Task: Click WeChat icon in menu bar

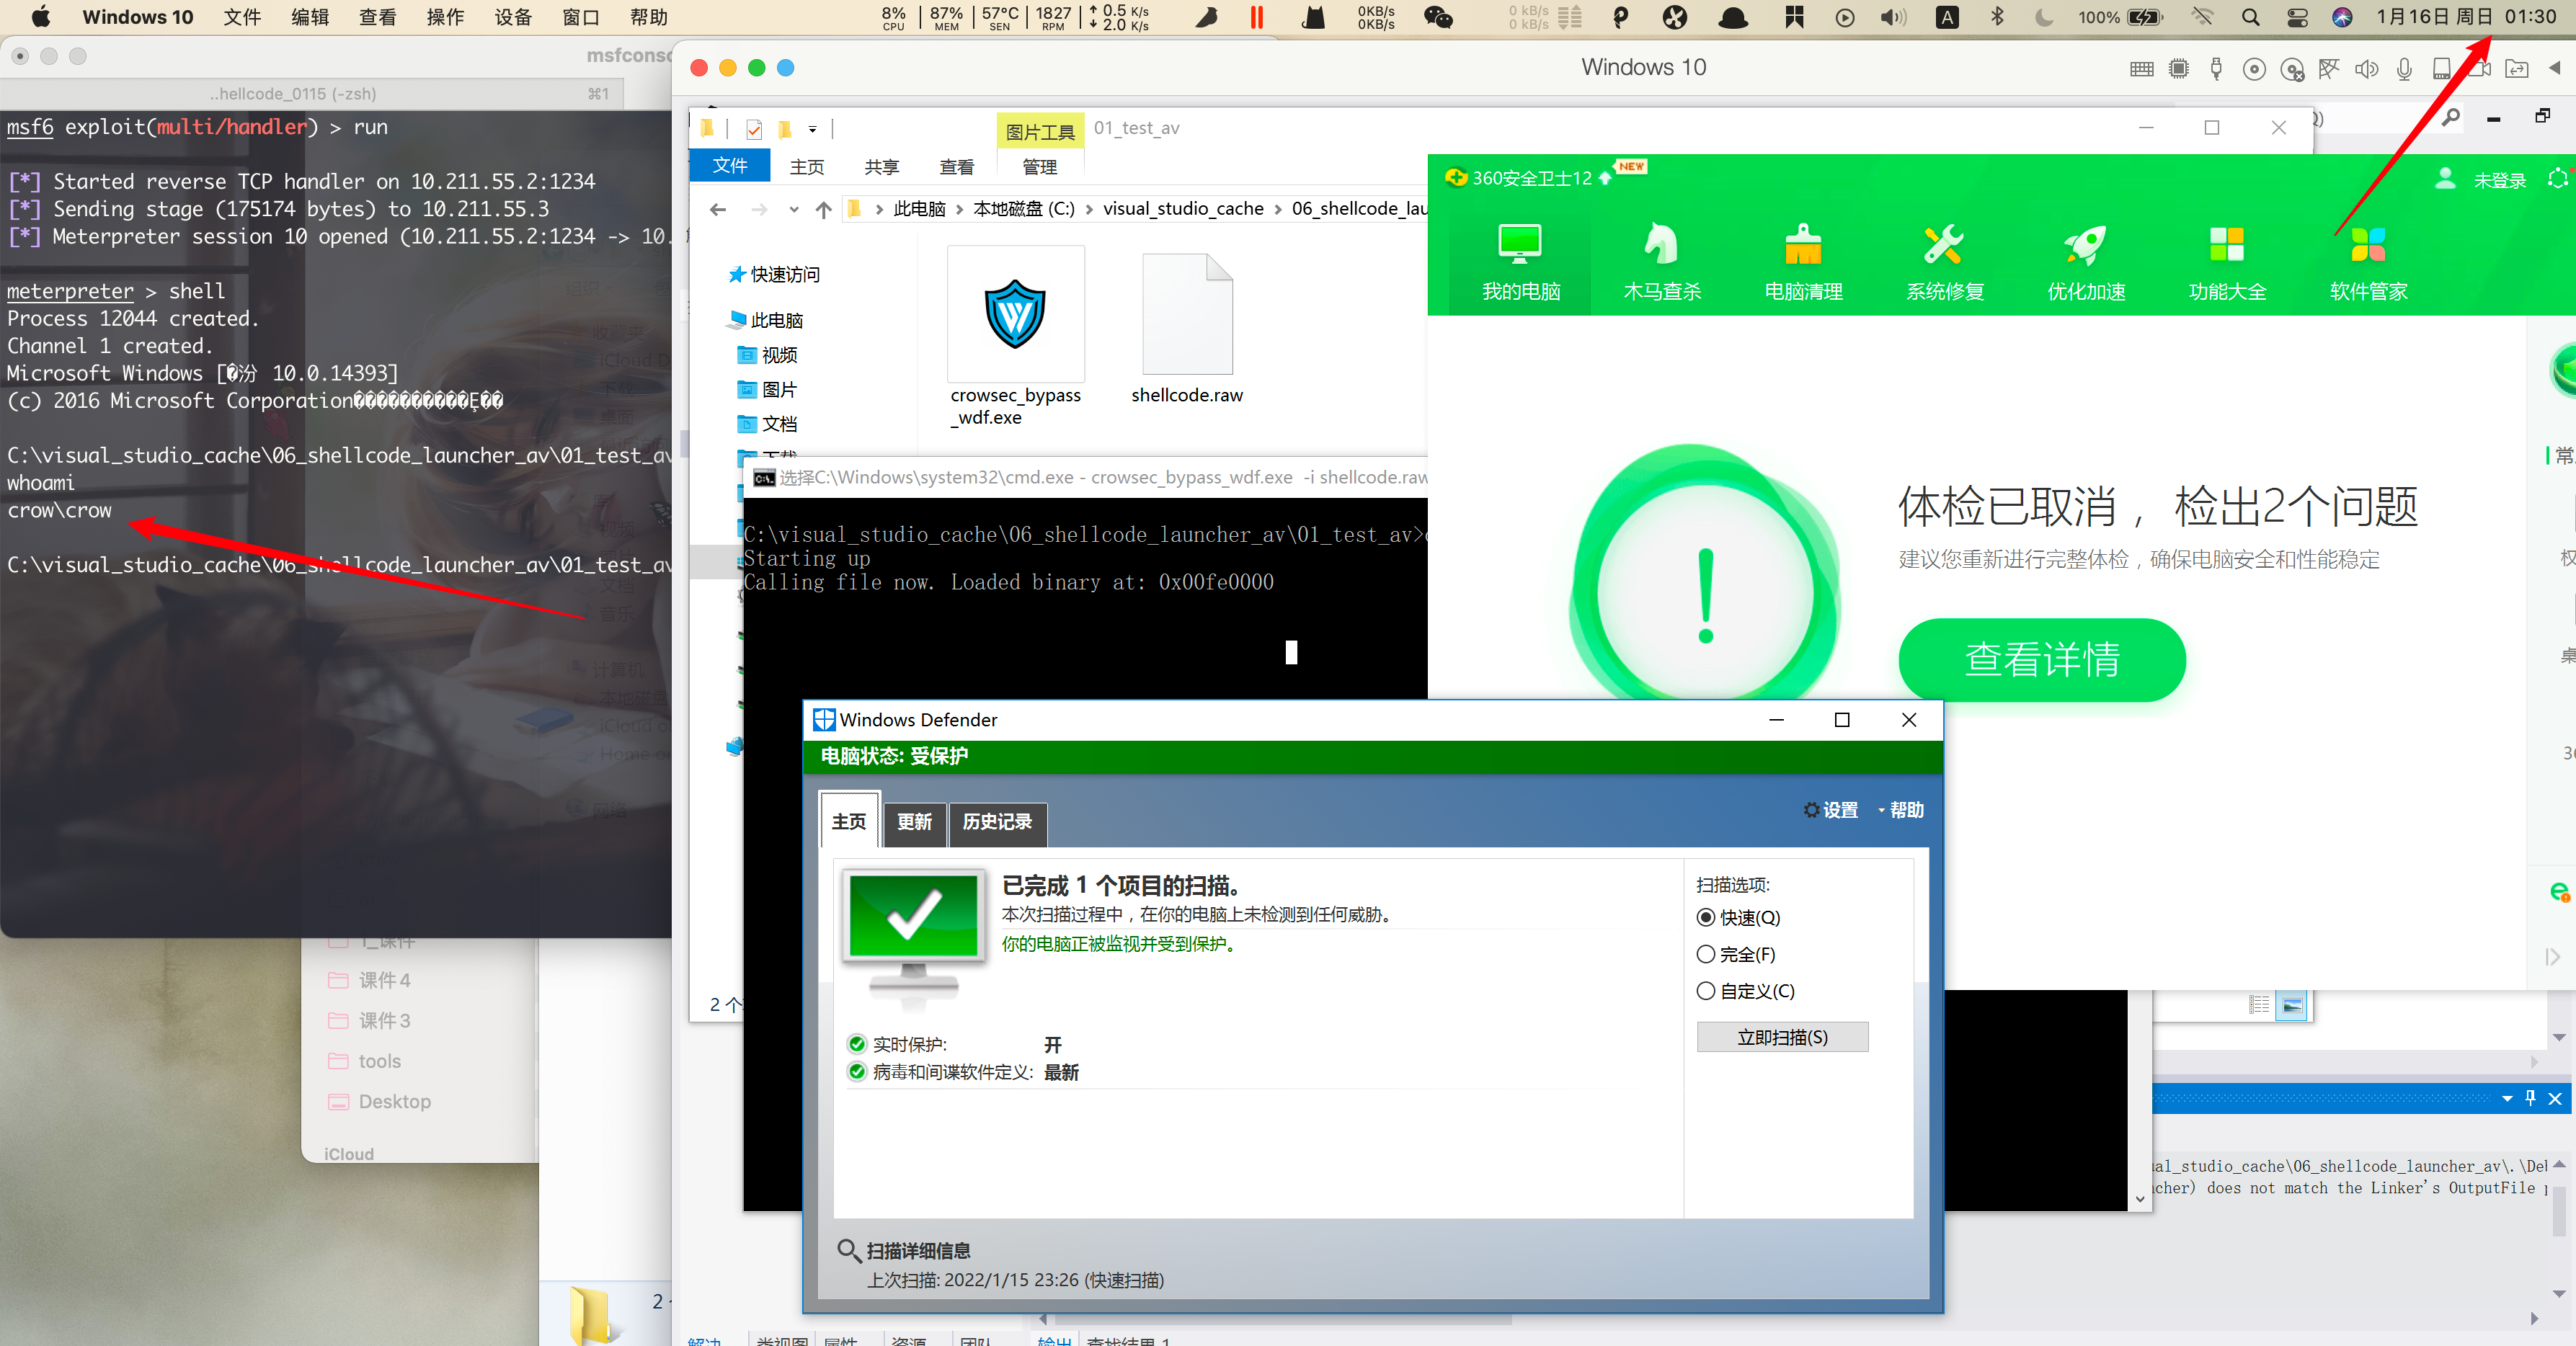Action: click(x=1438, y=17)
